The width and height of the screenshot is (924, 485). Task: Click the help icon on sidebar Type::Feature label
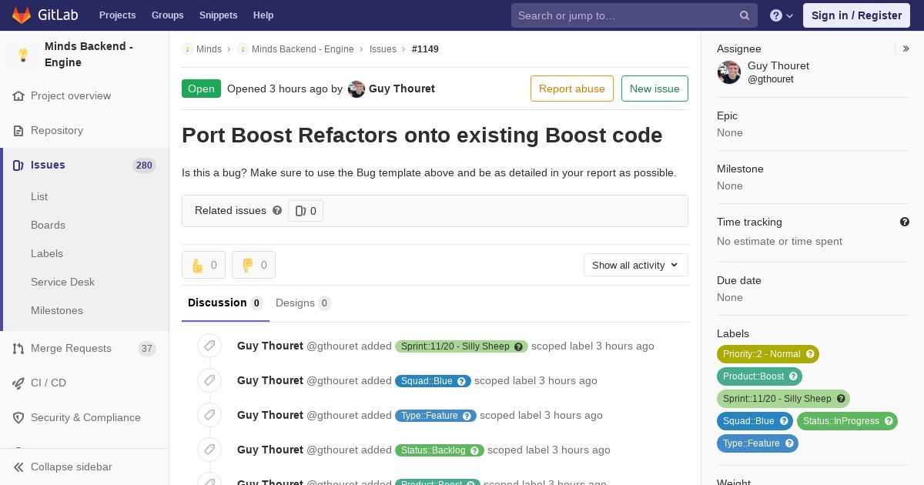click(x=789, y=443)
